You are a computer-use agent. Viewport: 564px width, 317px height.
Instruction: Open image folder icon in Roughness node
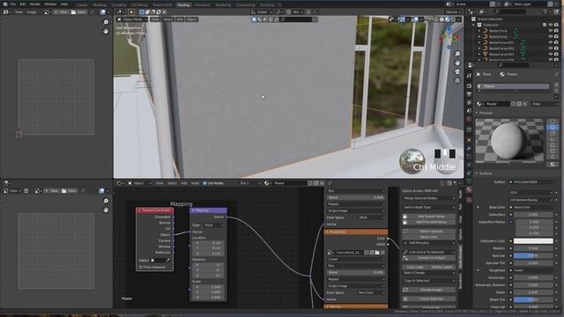(377, 253)
